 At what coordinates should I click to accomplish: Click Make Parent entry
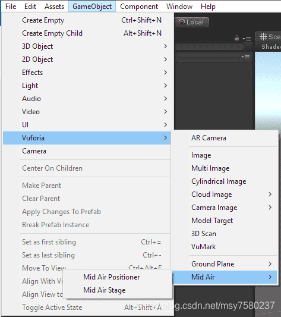(87, 186)
